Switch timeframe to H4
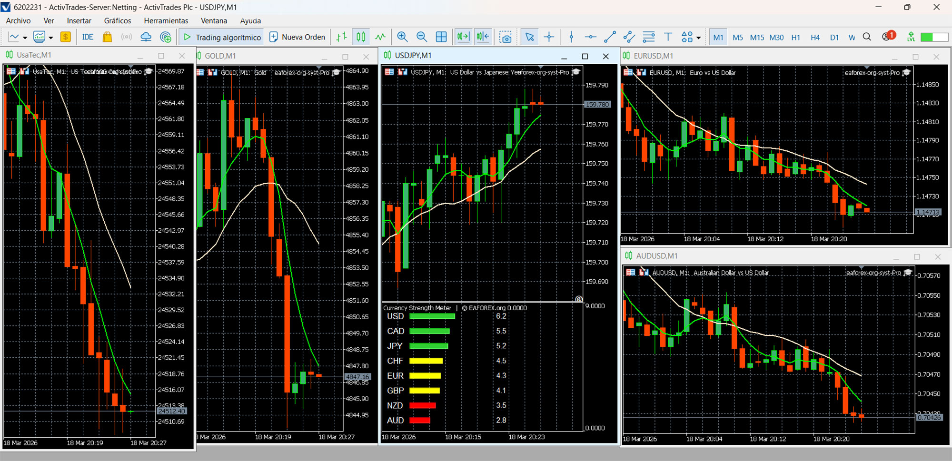The height and width of the screenshot is (461, 952). coord(815,37)
